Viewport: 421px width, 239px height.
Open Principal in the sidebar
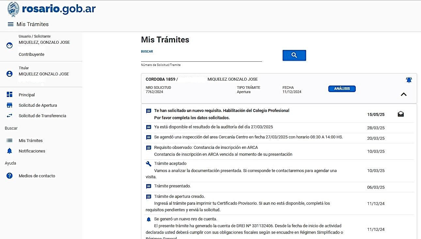point(27,95)
